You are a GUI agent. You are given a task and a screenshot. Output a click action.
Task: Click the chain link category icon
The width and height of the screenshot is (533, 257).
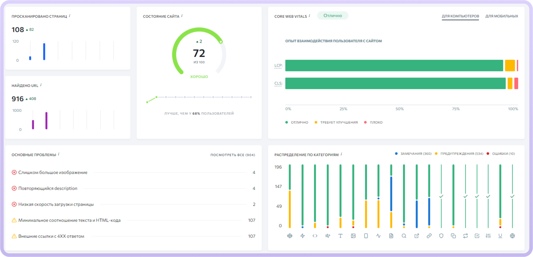coord(429,236)
